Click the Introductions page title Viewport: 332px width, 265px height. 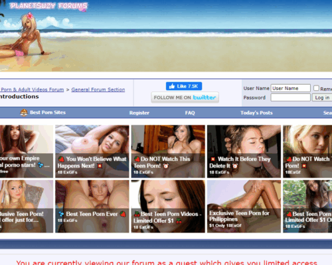pos(19,97)
